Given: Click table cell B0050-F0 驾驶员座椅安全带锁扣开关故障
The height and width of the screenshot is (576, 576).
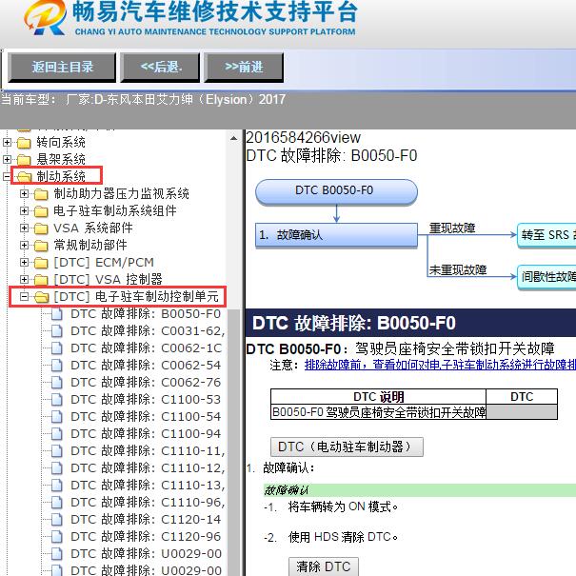Looking at the screenshot, I should coord(378,412).
